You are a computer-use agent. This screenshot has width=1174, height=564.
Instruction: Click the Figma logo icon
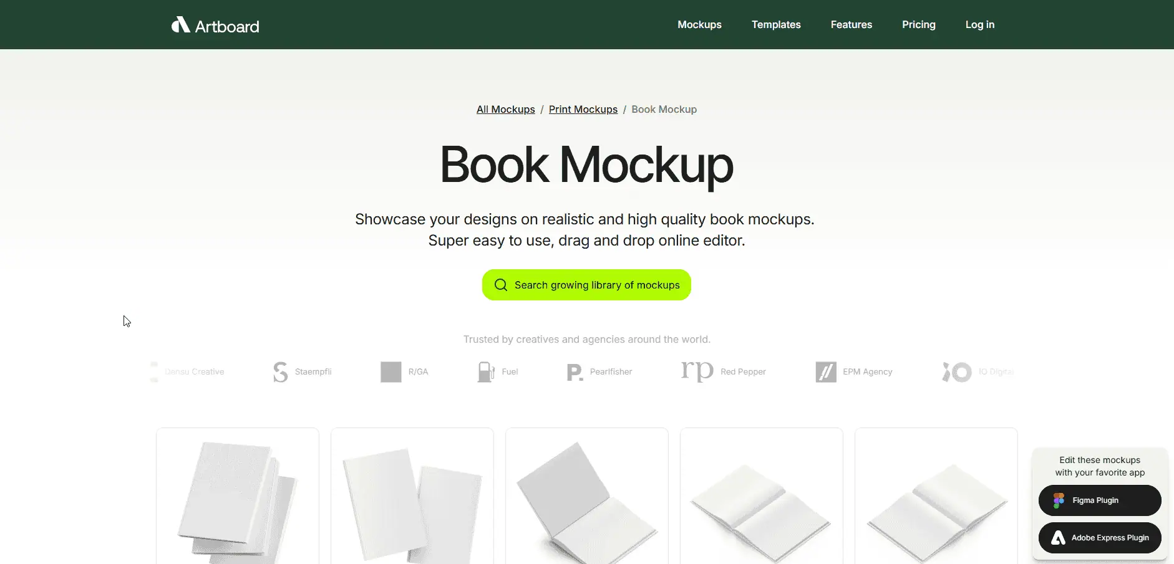click(x=1059, y=500)
